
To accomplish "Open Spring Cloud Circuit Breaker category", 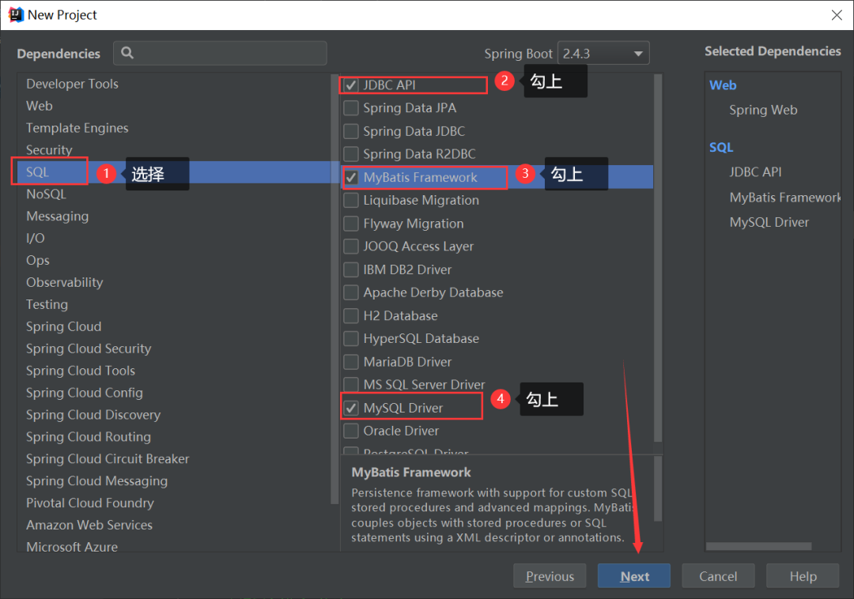I will [x=108, y=458].
